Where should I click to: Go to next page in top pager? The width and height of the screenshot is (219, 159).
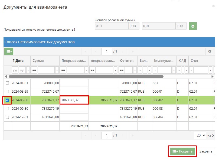tap(123, 51)
